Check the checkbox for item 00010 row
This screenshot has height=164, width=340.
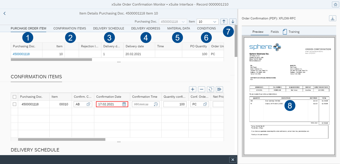(x=14, y=104)
